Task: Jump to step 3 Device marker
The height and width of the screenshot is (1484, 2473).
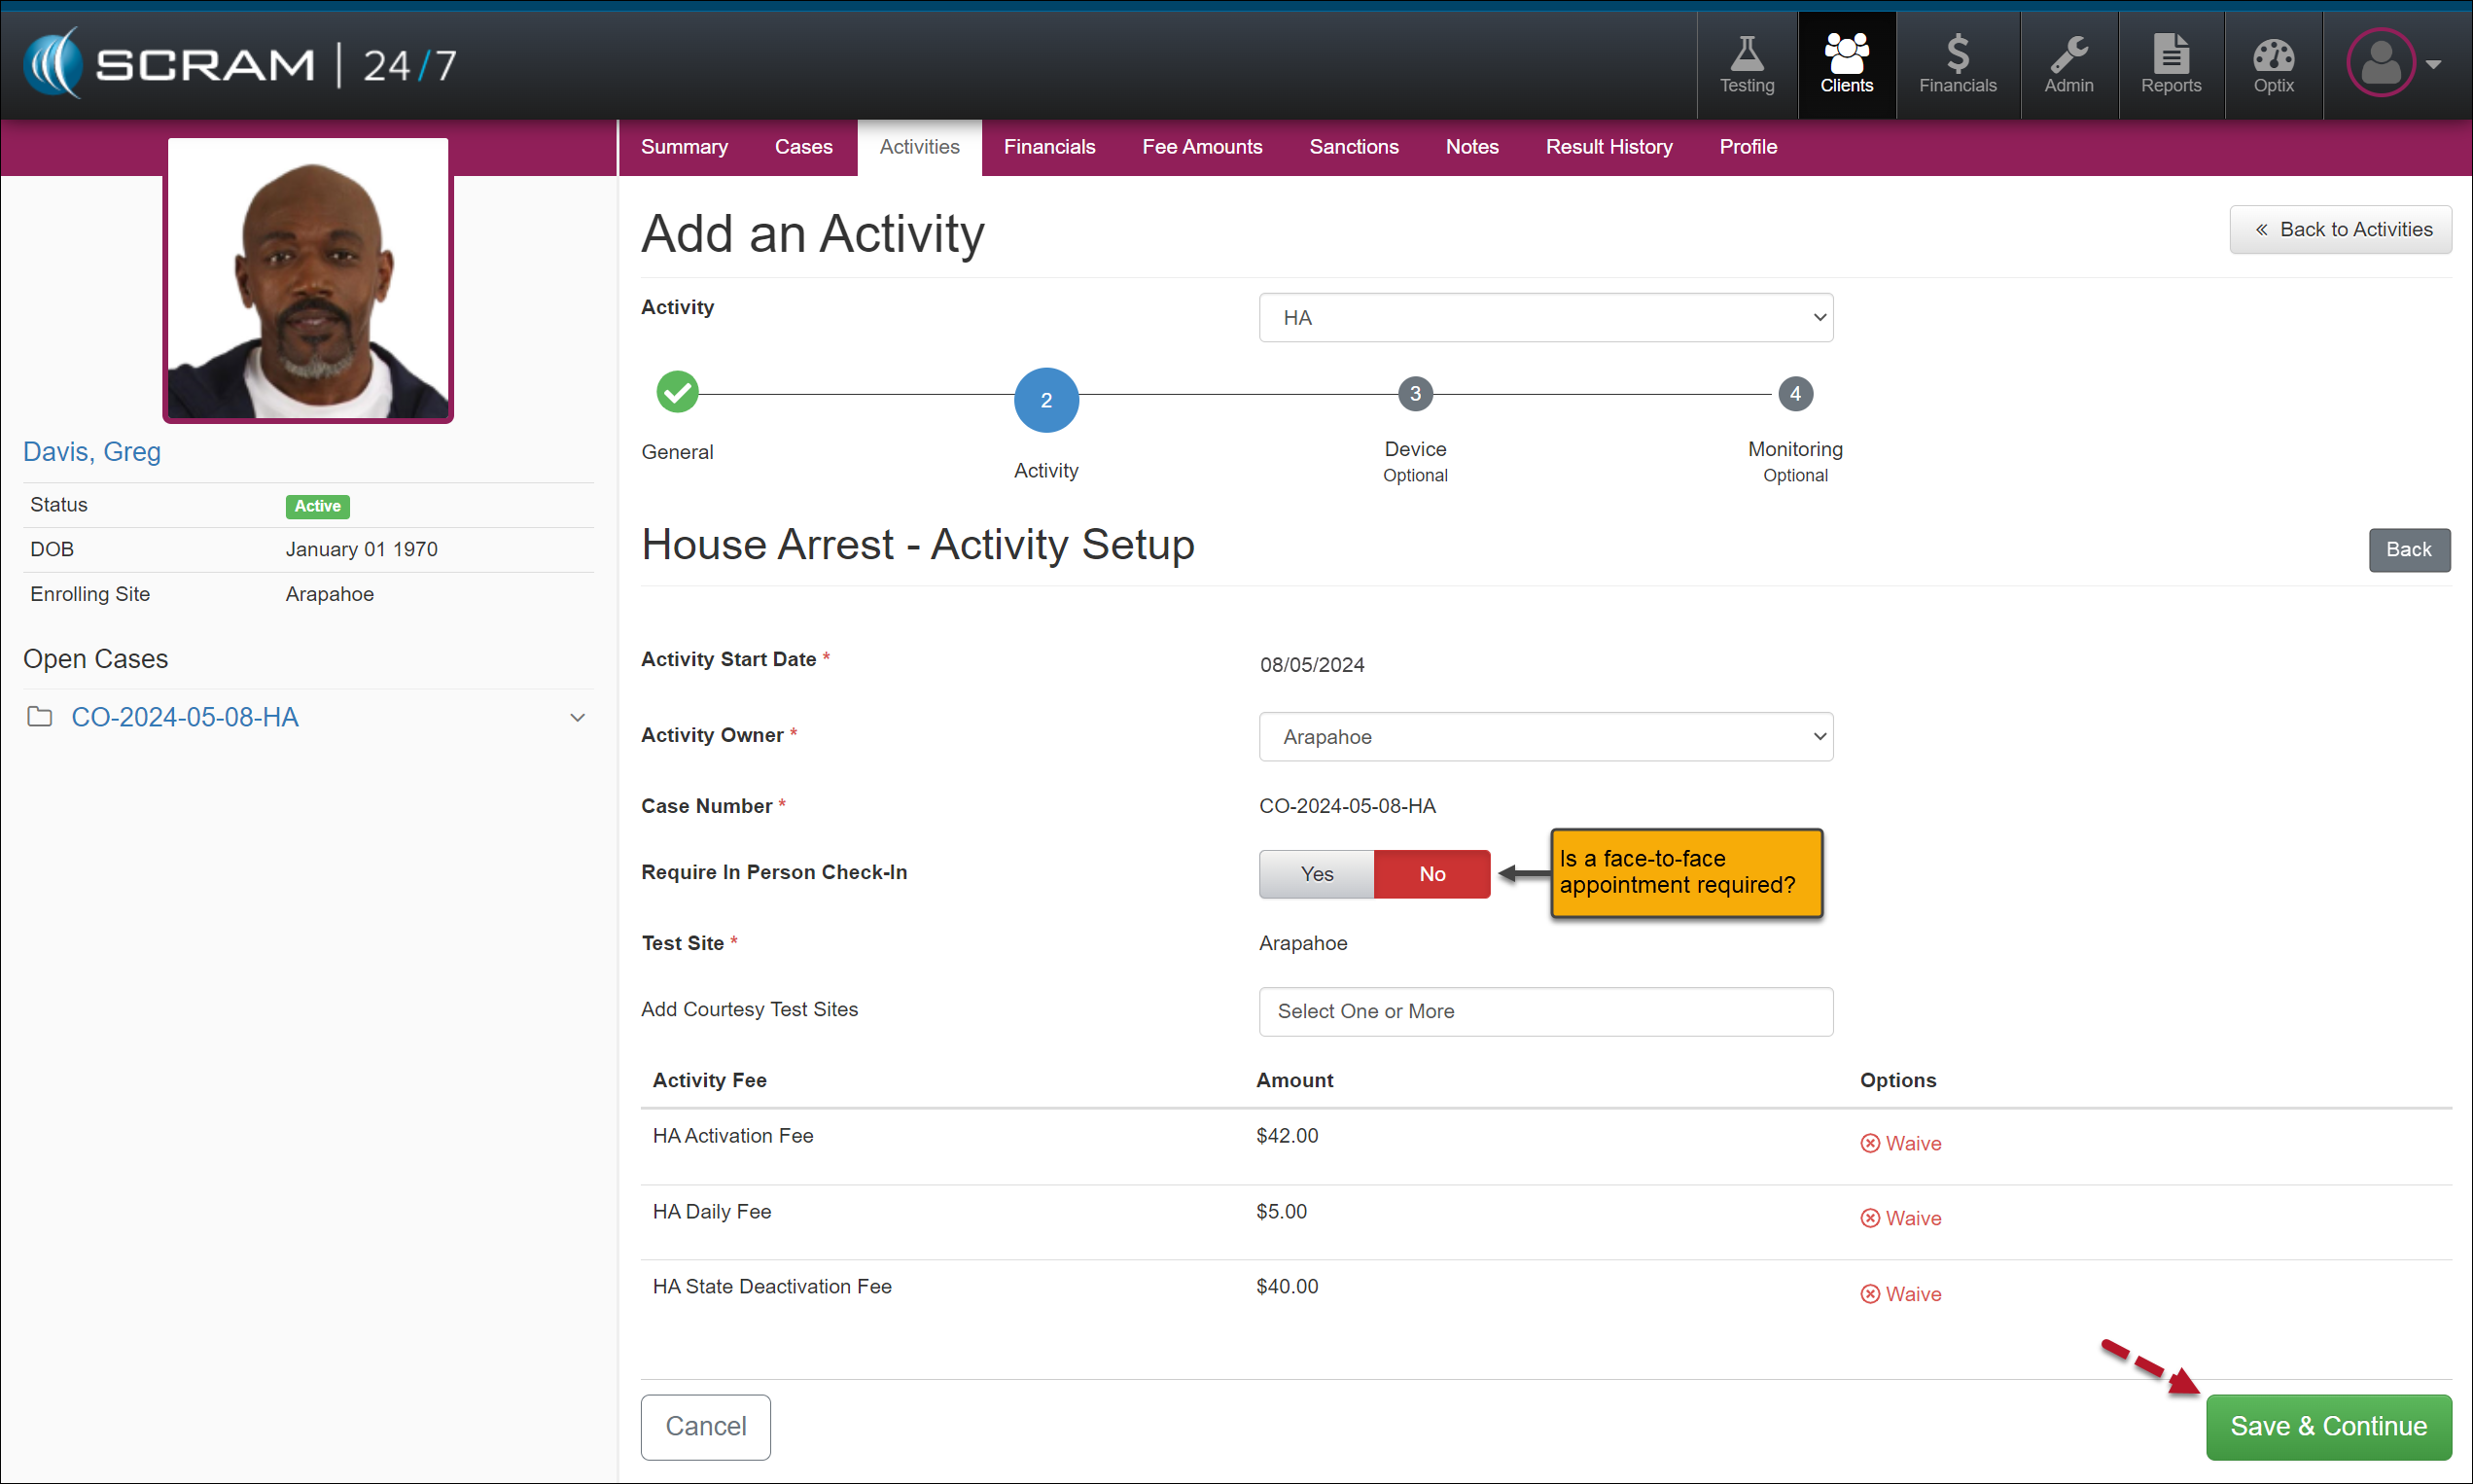Action: (1414, 394)
